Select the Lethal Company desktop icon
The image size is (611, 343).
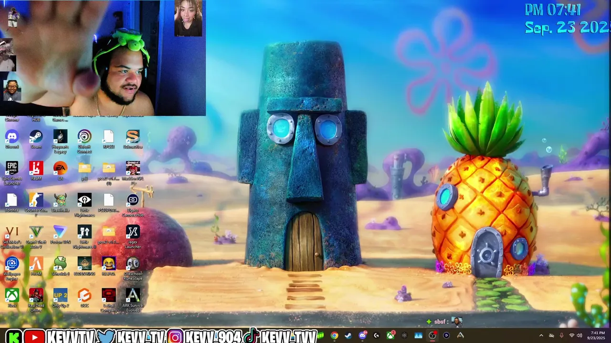pos(108,301)
